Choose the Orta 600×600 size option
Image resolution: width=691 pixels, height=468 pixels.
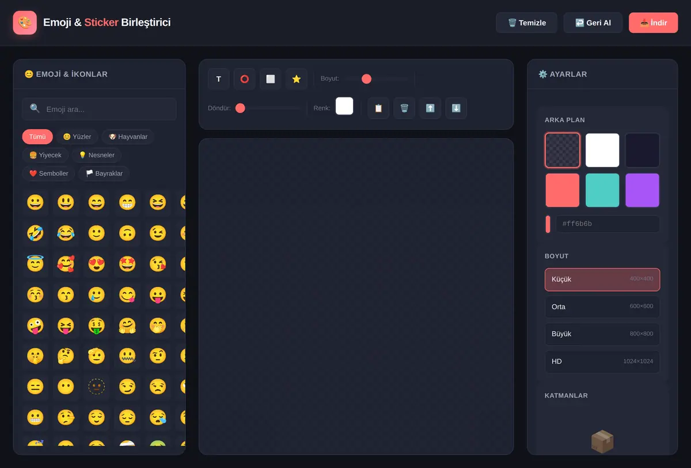[x=602, y=307]
